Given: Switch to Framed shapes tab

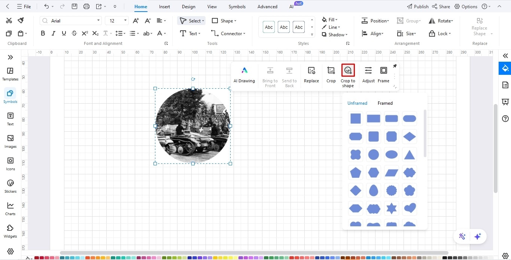Looking at the screenshot, I should [385, 103].
